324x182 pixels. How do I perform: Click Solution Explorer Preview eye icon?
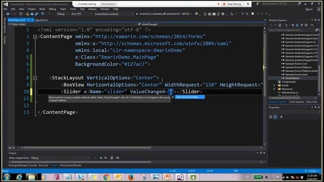click(x=312, y=25)
